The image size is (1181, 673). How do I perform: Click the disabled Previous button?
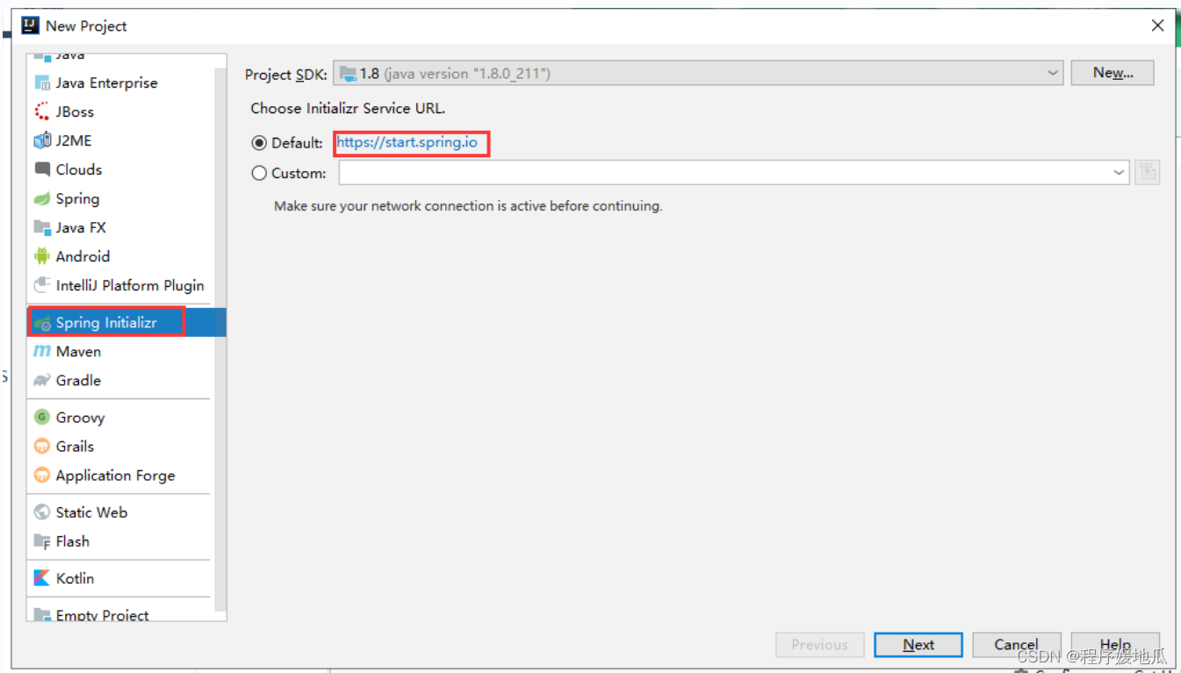click(x=820, y=645)
